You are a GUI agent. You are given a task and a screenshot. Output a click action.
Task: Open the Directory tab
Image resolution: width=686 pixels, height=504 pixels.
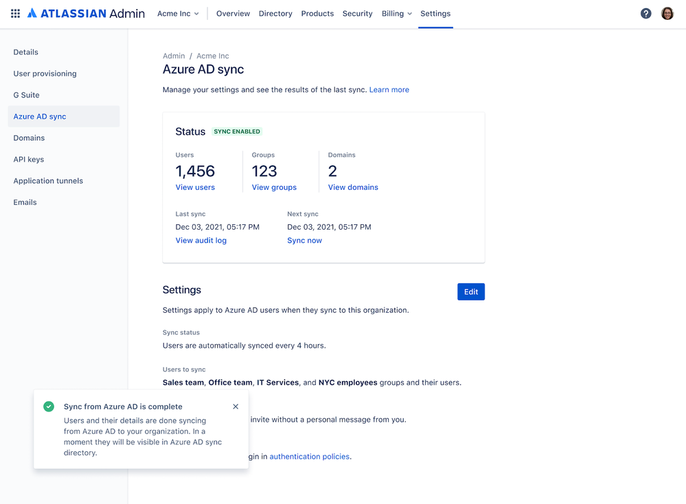[x=275, y=14]
